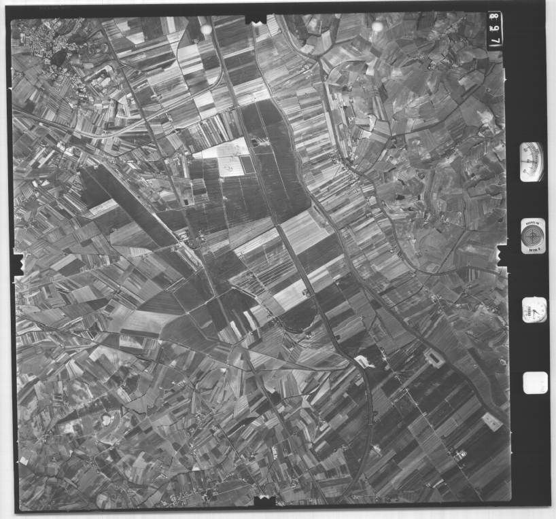Screen dimensions: 556x519
Task: Click the analog clock in right margin
Action: click(x=534, y=310)
